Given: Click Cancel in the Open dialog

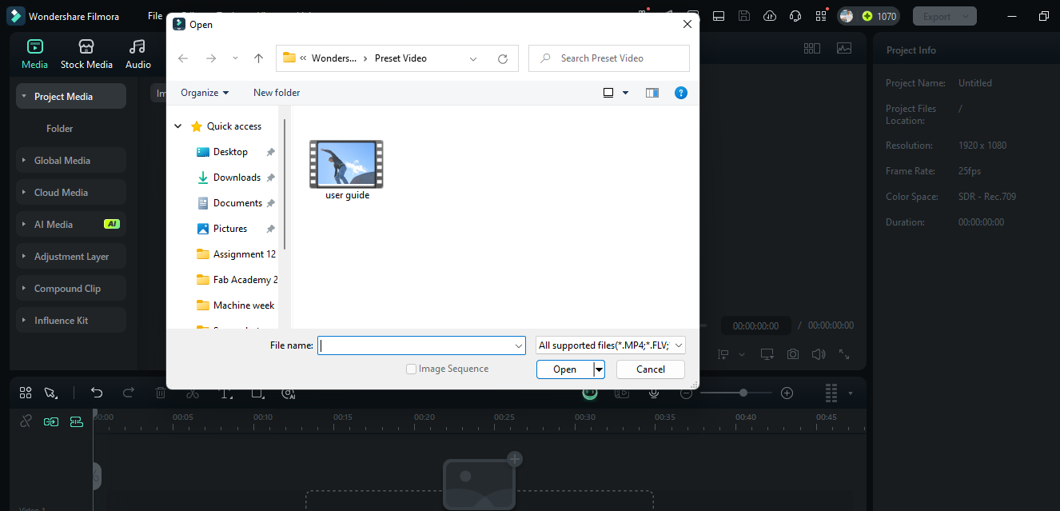Looking at the screenshot, I should click(651, 369).
